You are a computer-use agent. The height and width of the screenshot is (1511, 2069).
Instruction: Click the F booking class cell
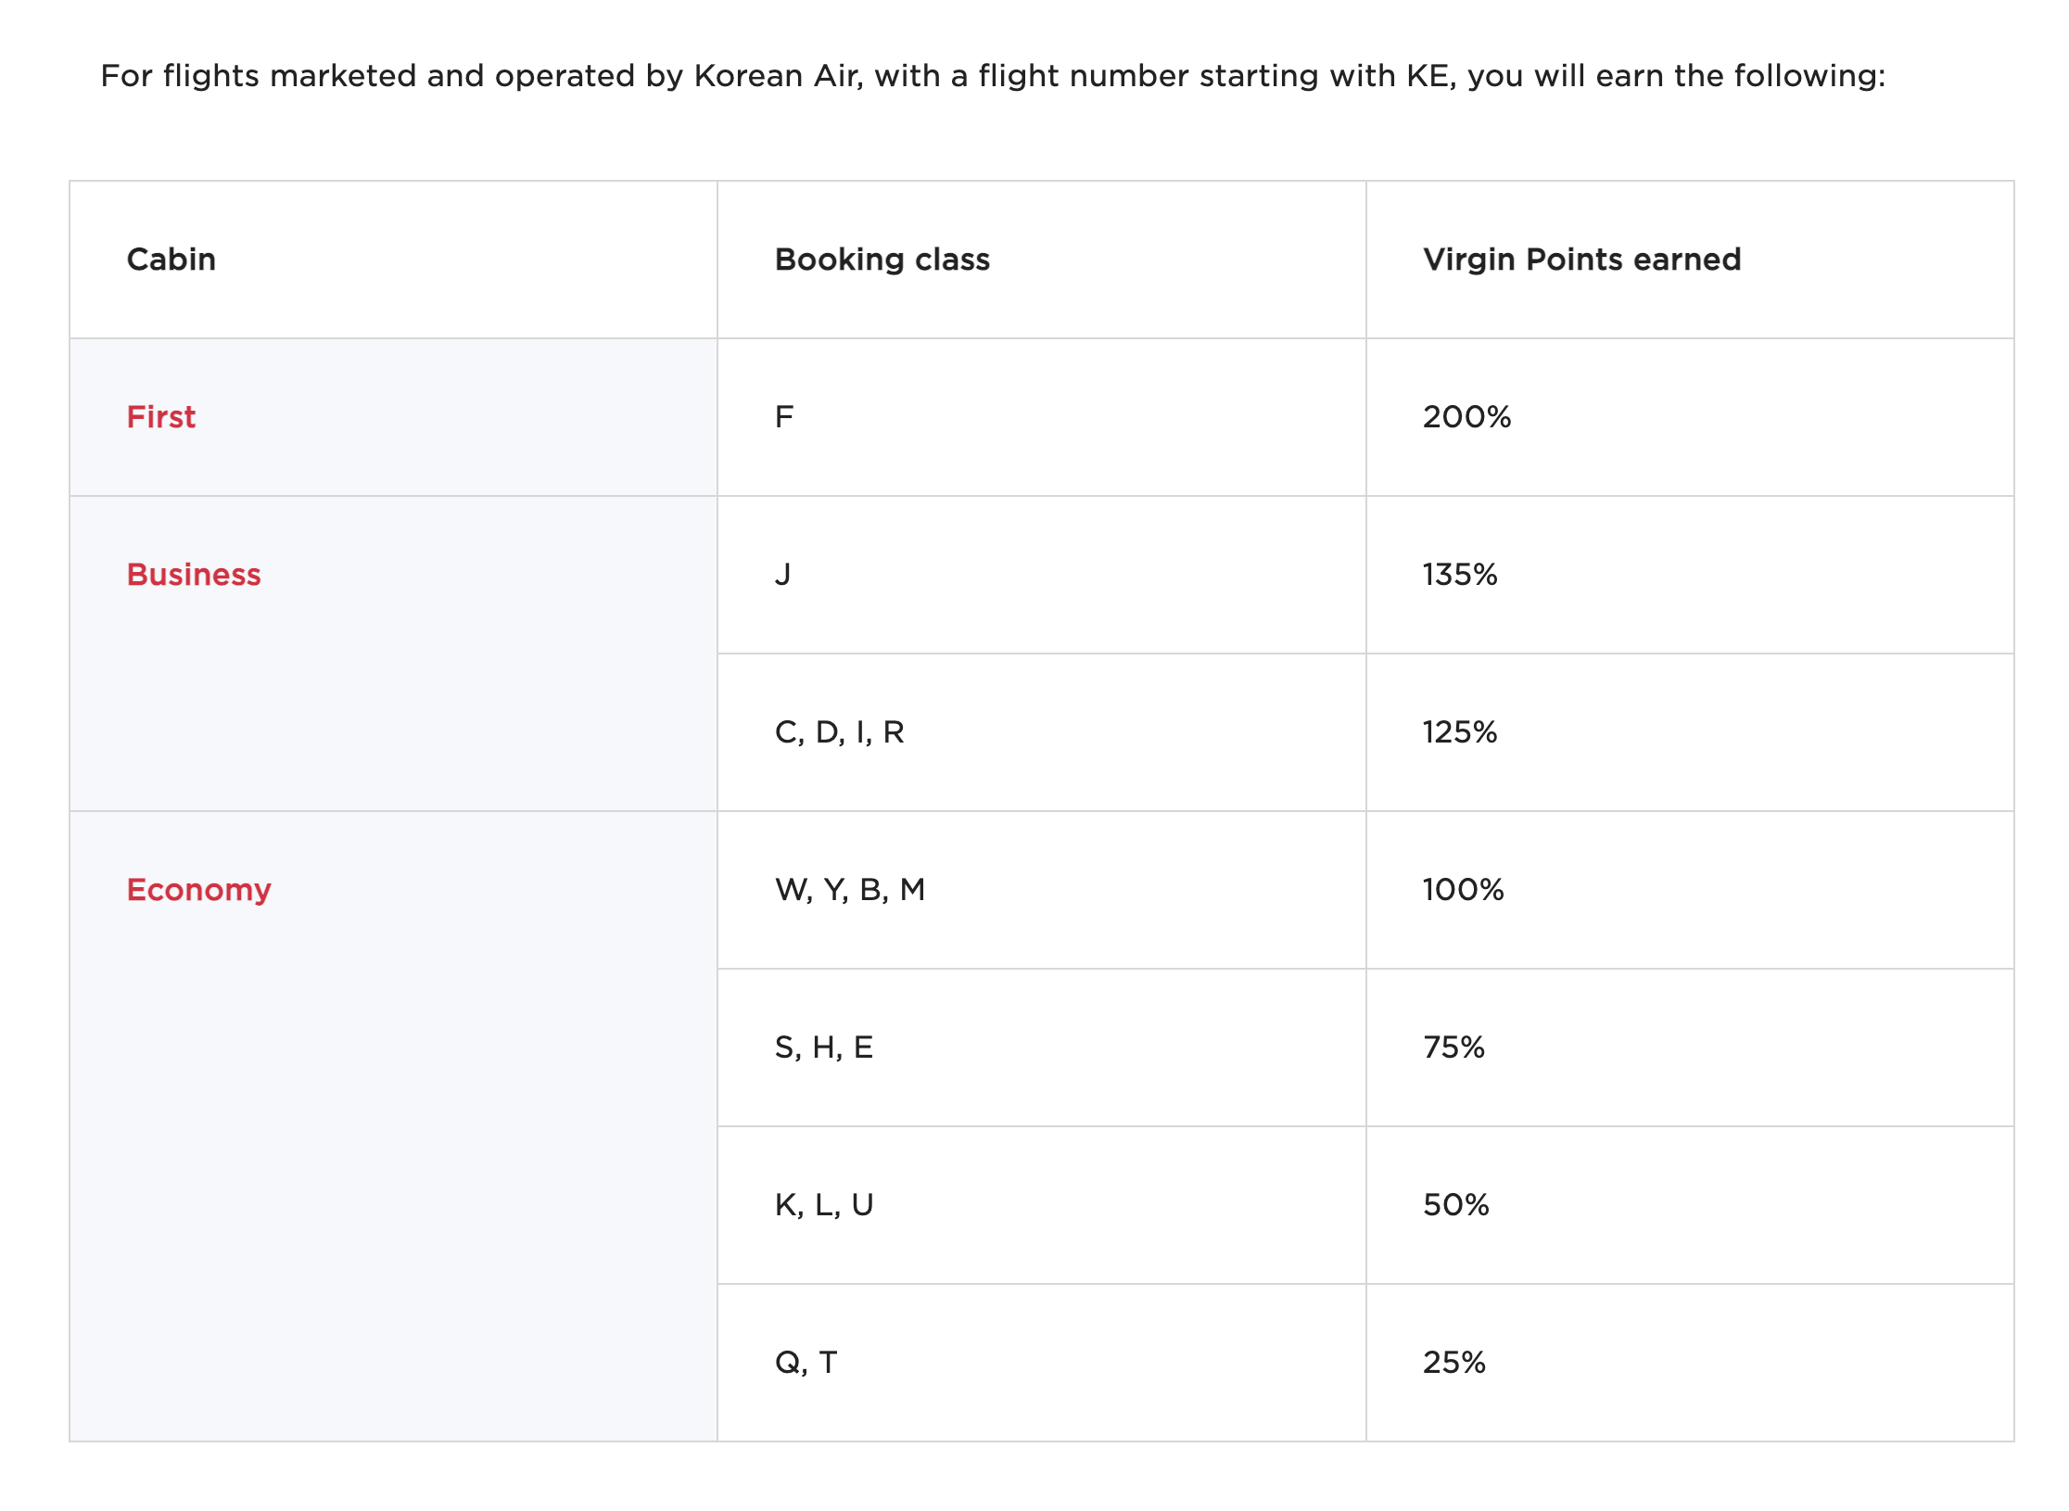tap(784, 417)
